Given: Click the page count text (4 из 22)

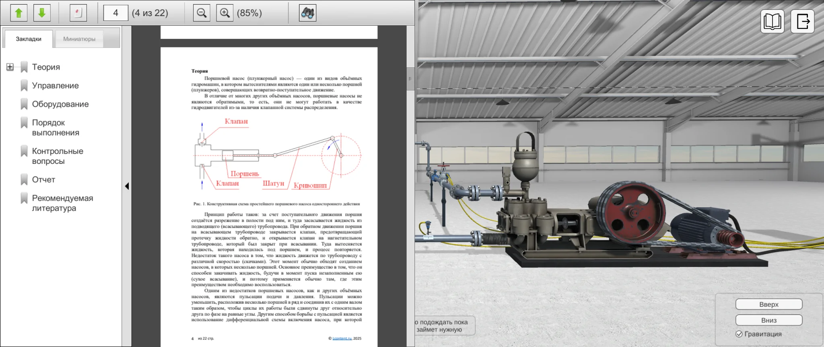Looking at the screenshot, I should click(150, 13).
